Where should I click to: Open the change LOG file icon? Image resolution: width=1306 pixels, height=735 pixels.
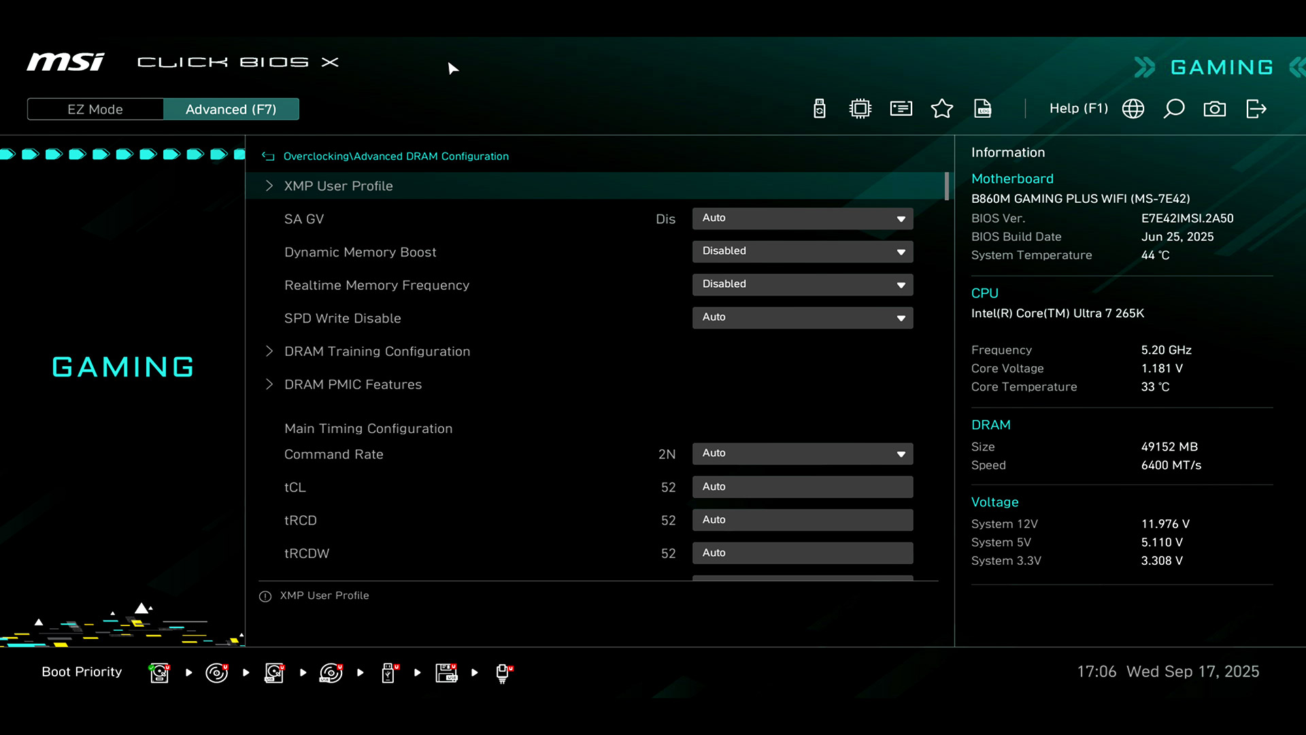(x=983, y=109)
